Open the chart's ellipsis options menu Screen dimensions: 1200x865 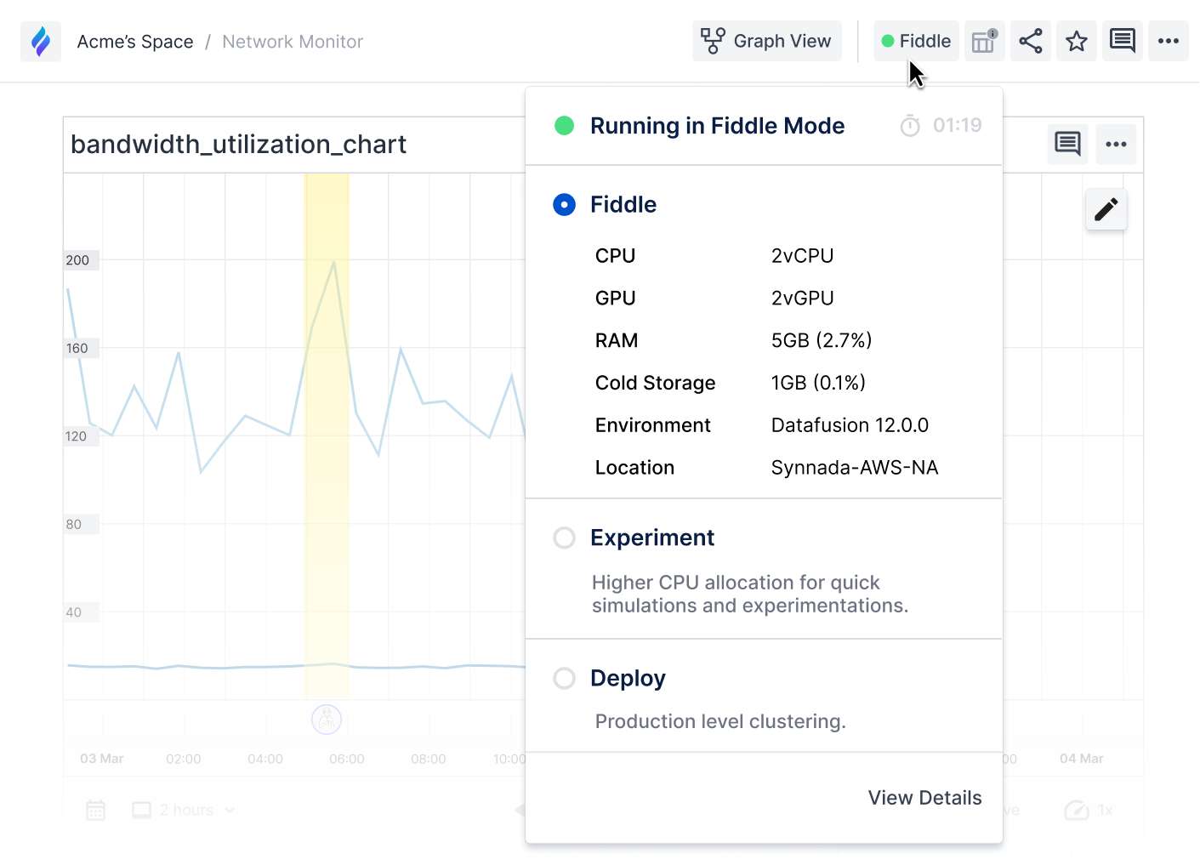pyautogui.click(x=1116, y=144)
